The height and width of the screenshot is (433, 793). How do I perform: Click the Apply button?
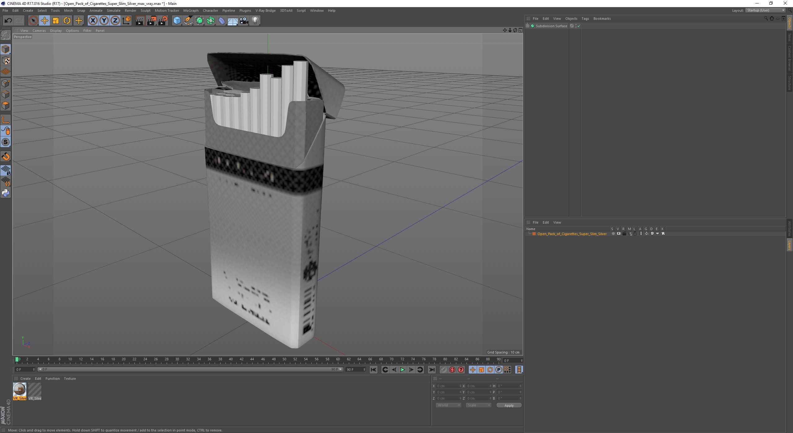click(x=509, y=405)
